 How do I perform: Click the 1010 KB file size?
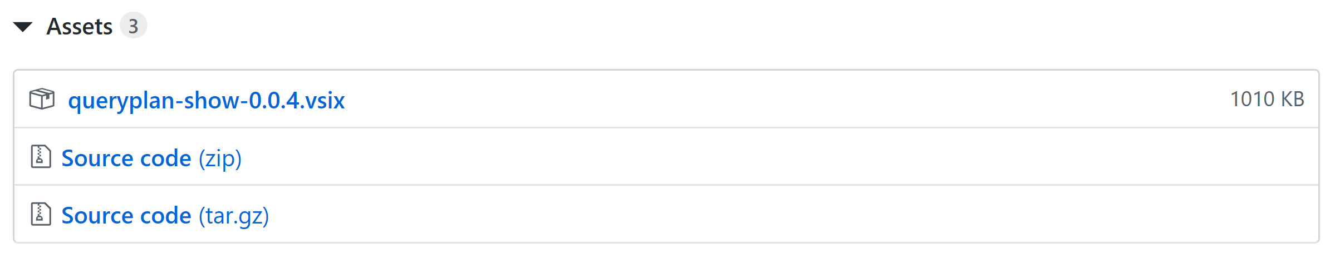[1267, 100]
